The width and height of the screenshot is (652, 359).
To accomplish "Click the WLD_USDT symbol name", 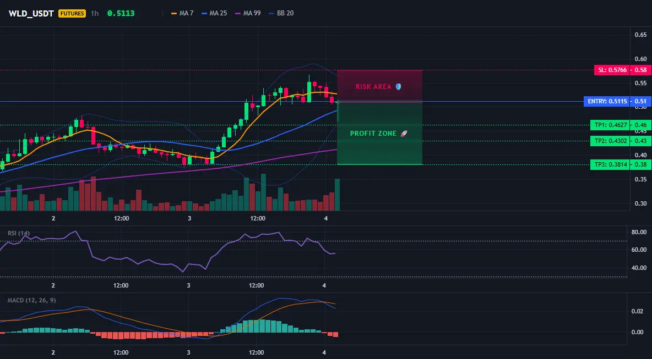I will (x=31, y=13).
